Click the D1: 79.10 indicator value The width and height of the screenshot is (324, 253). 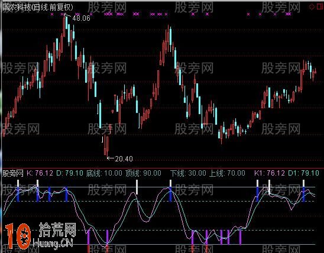303,173
